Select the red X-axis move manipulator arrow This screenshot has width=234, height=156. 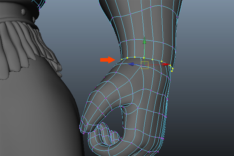click(165, 64)
